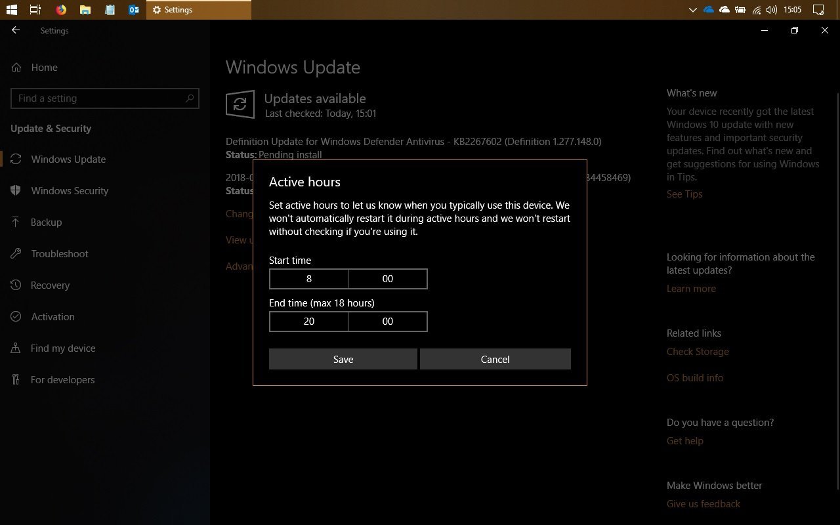Open volume control tray icon
840x525 pixels.
(772, 10)
